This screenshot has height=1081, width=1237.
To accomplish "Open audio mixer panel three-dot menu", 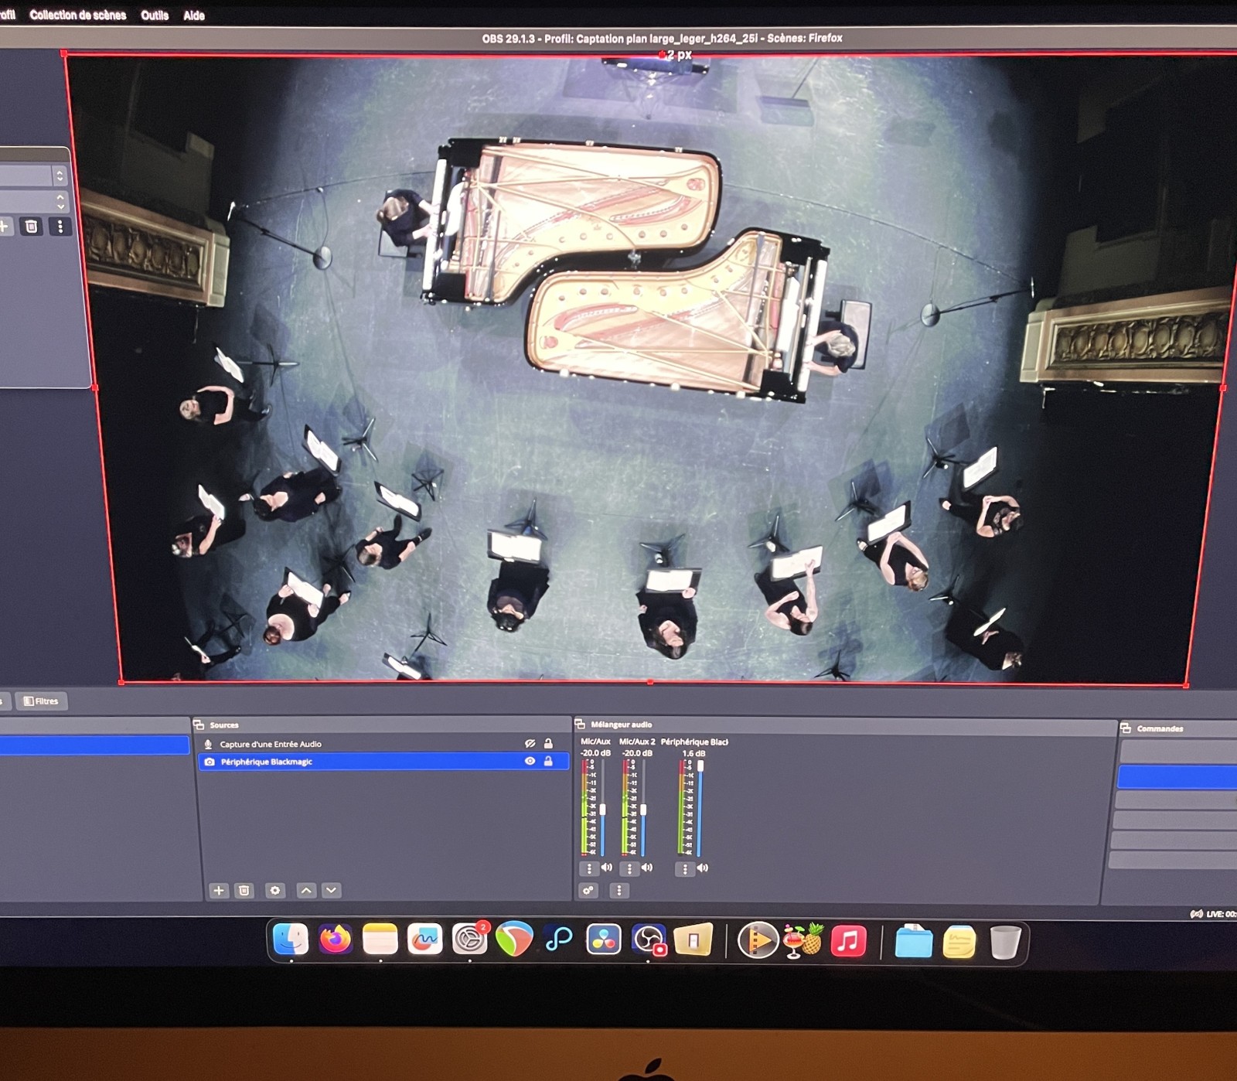I will click(618, 891).
